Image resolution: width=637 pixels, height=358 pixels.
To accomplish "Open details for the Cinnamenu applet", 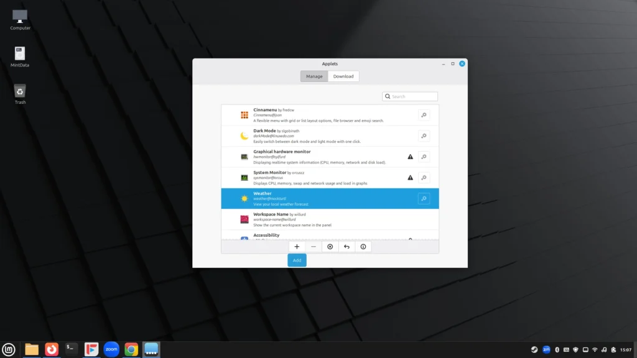I will click(x=424, y=115).
